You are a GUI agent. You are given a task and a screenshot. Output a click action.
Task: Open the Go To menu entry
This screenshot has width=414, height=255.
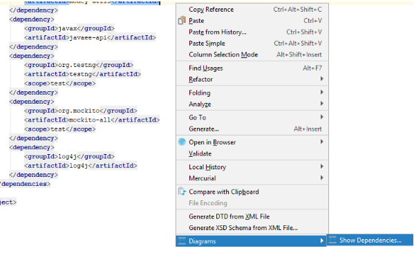(252, 117)
